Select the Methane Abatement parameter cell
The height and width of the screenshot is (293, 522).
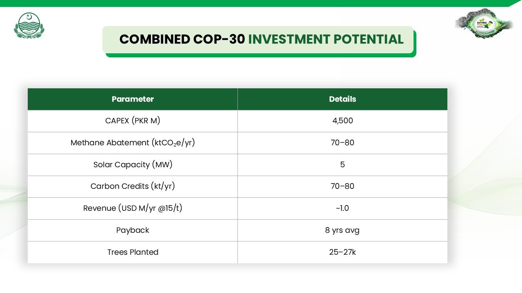coord(133,143)
